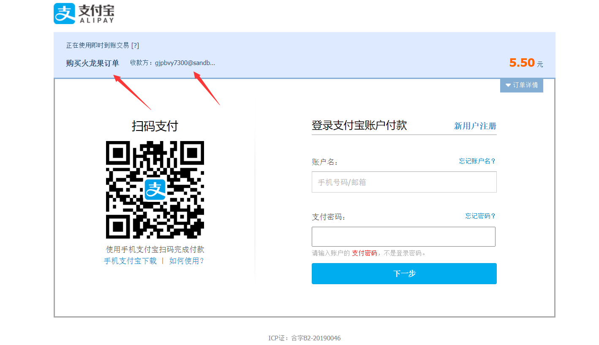Click the 扫码支付 heading
This screenshot has height=345, width=599.
point(155,126)
